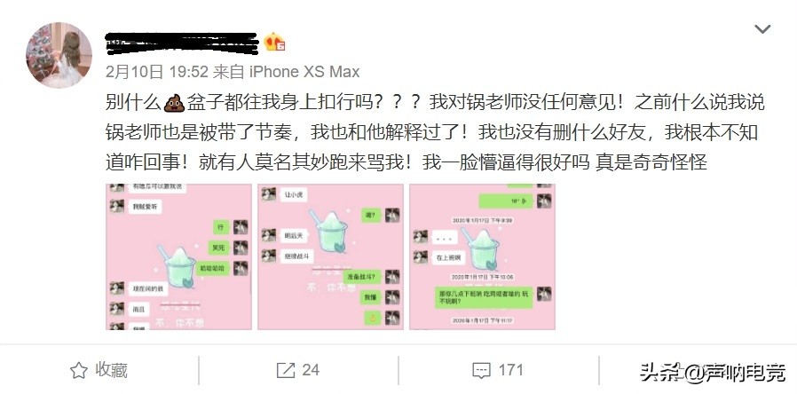
Task: Click the repost count 24
Action: pyautogui.click(x=311, y=370)
